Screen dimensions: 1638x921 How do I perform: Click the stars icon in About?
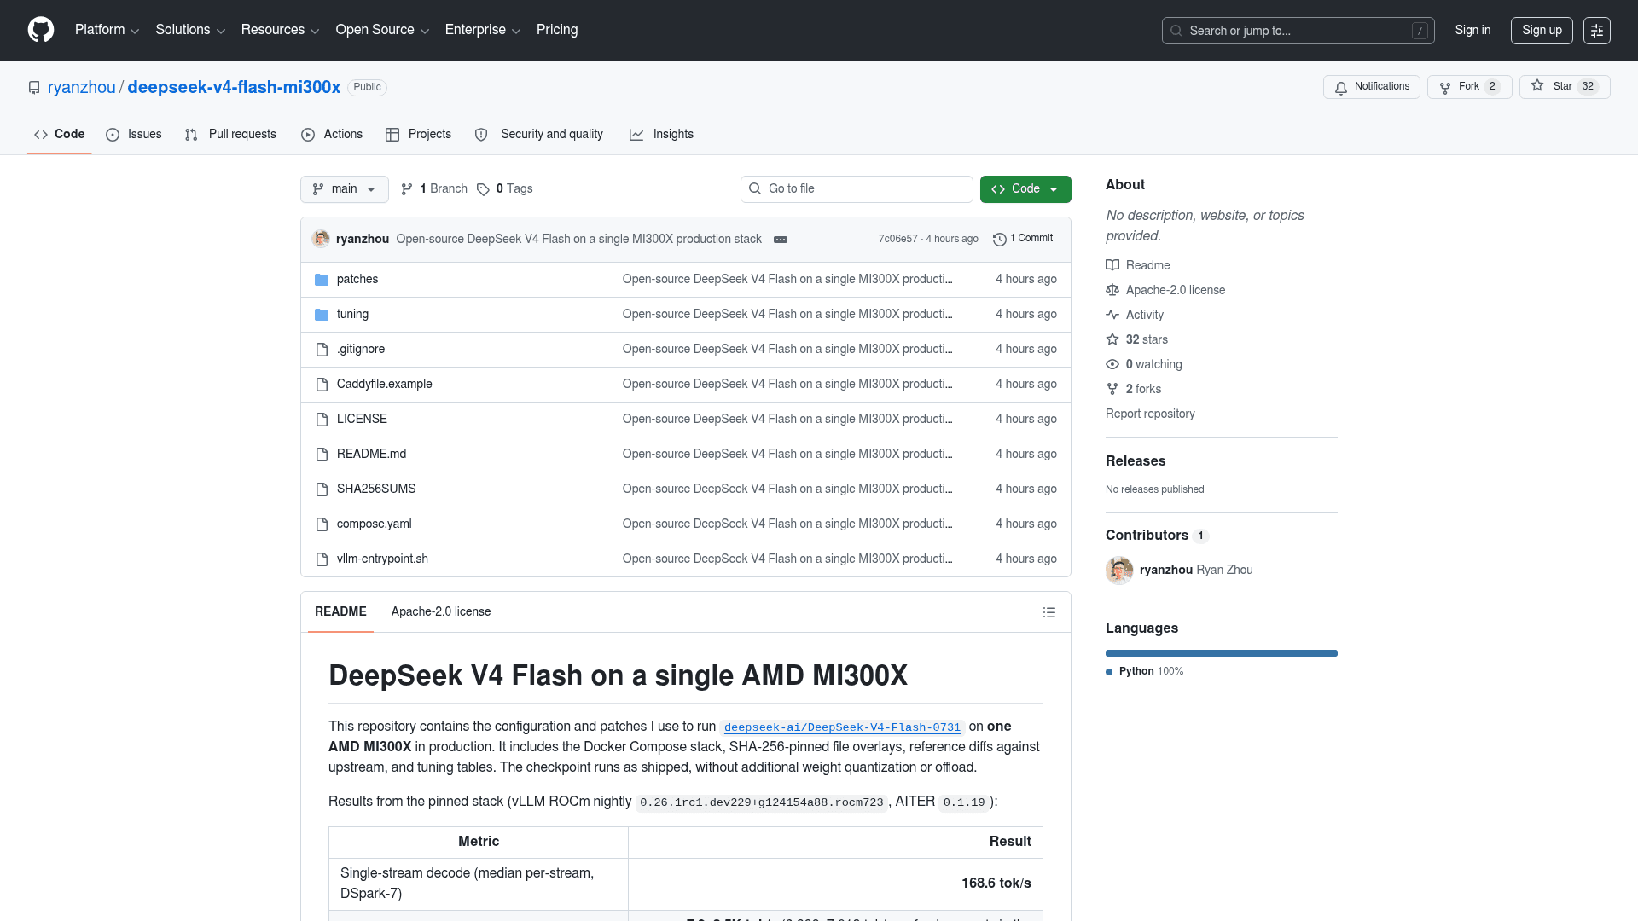(x=1112, y=339)
